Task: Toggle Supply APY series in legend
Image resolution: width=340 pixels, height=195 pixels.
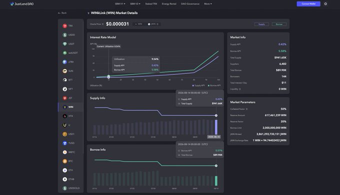Action: [x=198, y=85]
